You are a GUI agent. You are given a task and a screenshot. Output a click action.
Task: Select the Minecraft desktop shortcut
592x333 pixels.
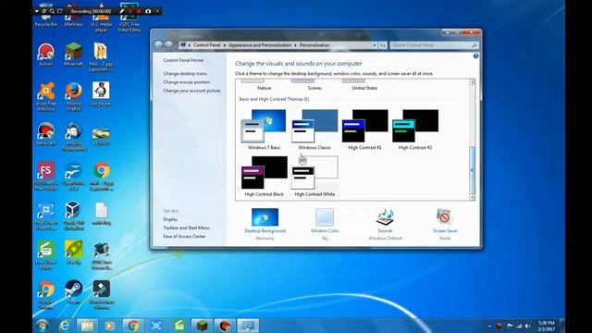click(73, 55)
